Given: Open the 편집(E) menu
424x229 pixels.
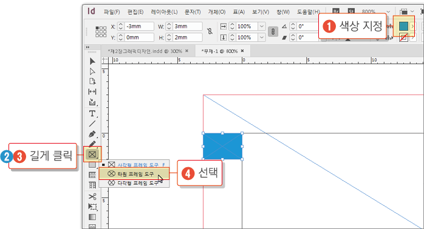Looking at the screenshot, I should 135,12.
